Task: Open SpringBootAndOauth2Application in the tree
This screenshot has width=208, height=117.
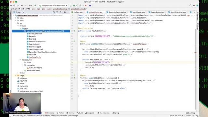Action: [x=43, y=52]
